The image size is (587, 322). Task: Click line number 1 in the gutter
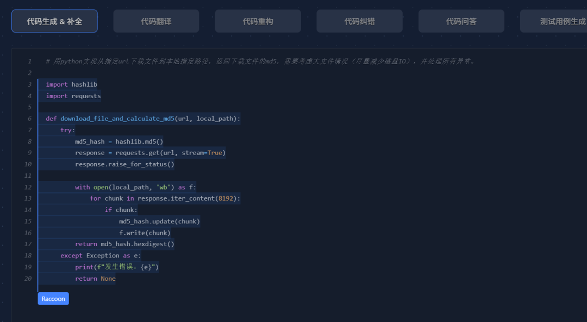(29, 61)
